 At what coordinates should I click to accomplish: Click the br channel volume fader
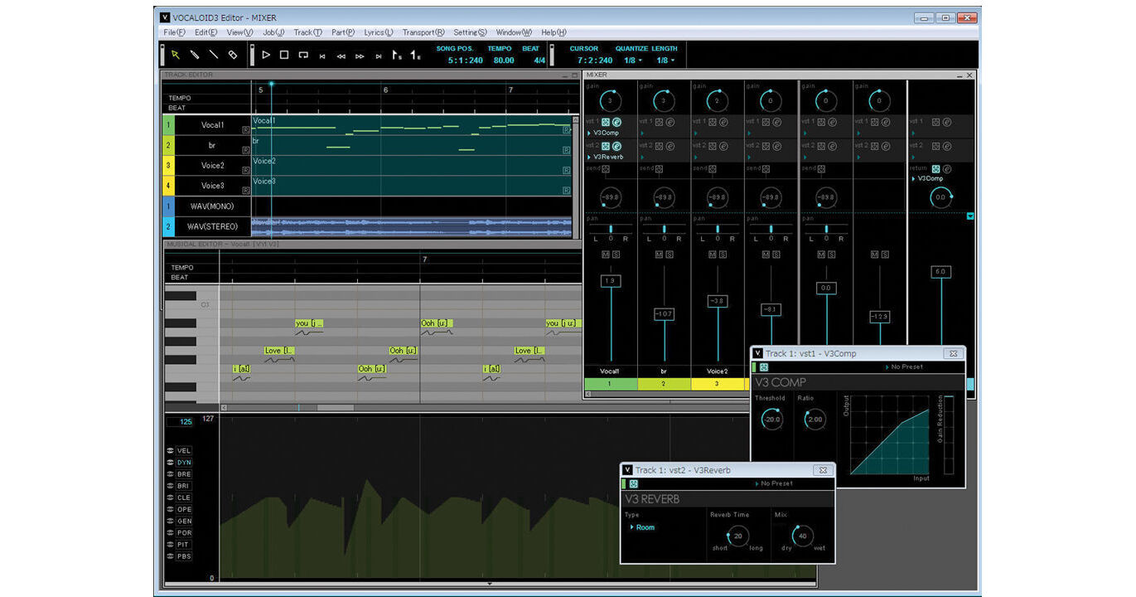(664, 314)
